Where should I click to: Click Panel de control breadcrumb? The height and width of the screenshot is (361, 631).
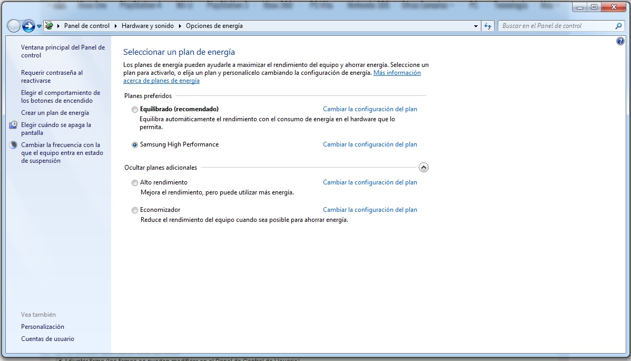pyautogui.click(x=86, y=26)
